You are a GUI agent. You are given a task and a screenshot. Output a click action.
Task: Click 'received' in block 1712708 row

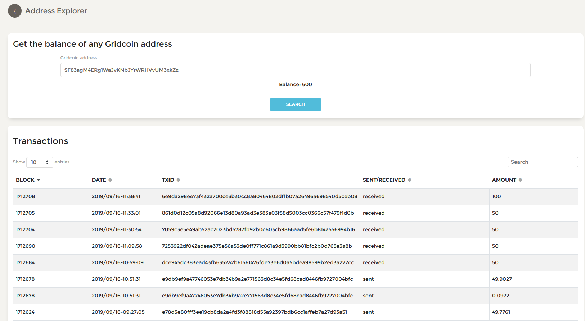(x=374, y=196)
